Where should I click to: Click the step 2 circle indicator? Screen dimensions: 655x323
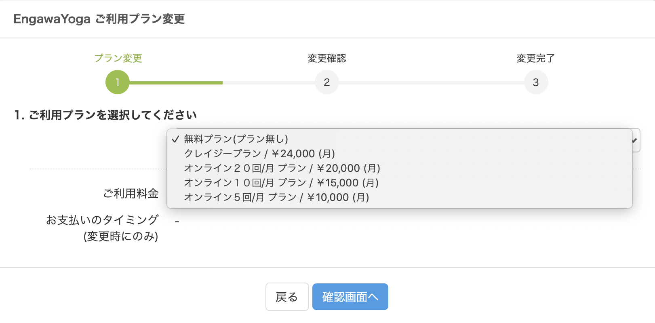click(327, 82)
